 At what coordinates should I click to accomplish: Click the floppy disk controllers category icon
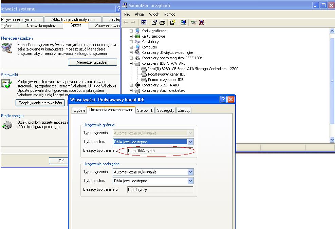click(x=137, y=91)
